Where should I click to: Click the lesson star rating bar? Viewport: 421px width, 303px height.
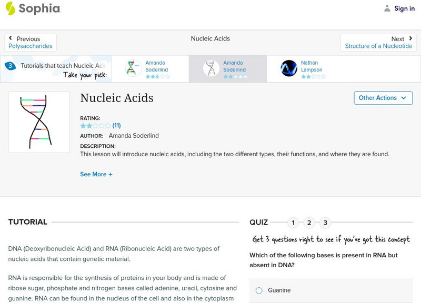click(95, 126)
